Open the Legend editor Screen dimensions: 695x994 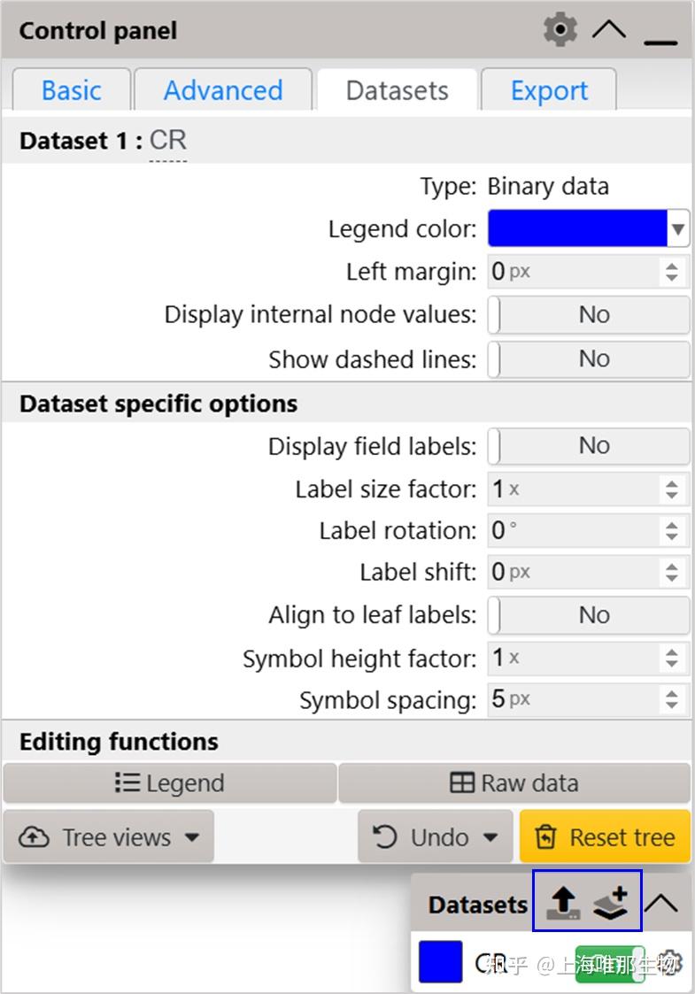170,783
